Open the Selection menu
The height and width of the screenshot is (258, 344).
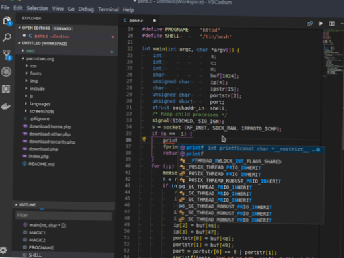(37, 8)
